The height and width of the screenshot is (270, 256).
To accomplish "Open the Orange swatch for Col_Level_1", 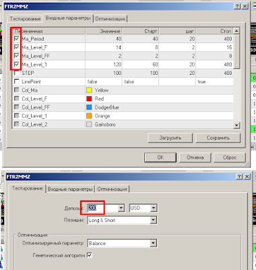I will click(x=89, y=116).
